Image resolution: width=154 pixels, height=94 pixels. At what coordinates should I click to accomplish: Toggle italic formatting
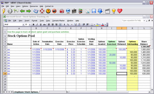point(37,24)
